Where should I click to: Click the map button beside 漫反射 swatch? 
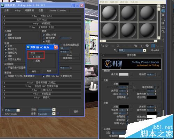pyautogui.click(x=131, y=74)
